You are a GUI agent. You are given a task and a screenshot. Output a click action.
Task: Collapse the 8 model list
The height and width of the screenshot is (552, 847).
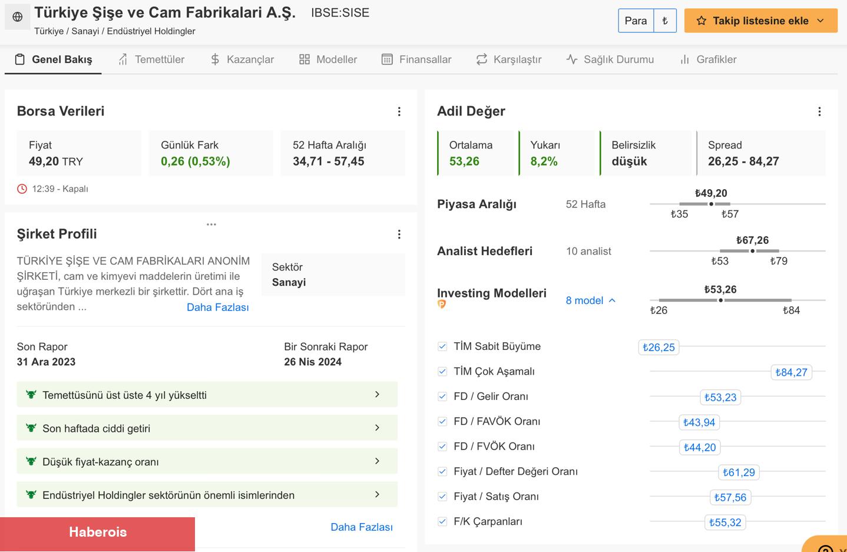click(x=591, y=300)
